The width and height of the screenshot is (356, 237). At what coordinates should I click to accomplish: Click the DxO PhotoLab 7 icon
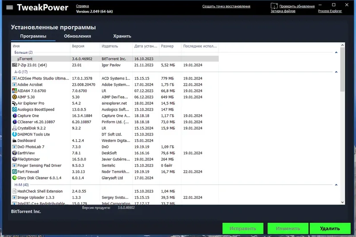(14, 147)
